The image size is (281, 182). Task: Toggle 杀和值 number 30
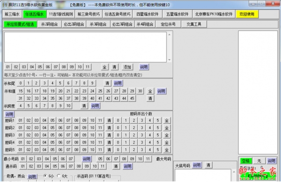click(140, 91)
